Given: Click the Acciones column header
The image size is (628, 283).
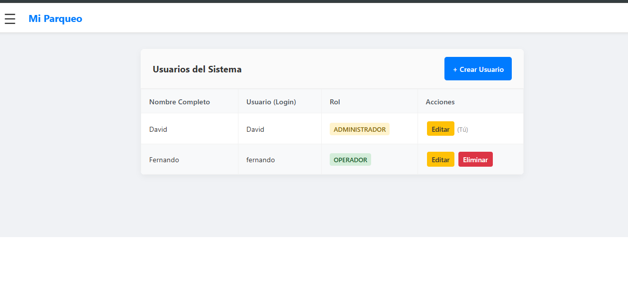Looking at the screenshot, I should click(440, 102).
